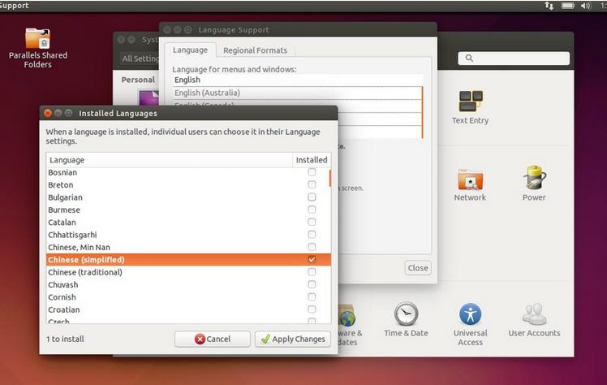Select Chinese (simplified) language row
Image resolution: width=607 pixels, height=385 pixels.
click(x=188, y=259)
